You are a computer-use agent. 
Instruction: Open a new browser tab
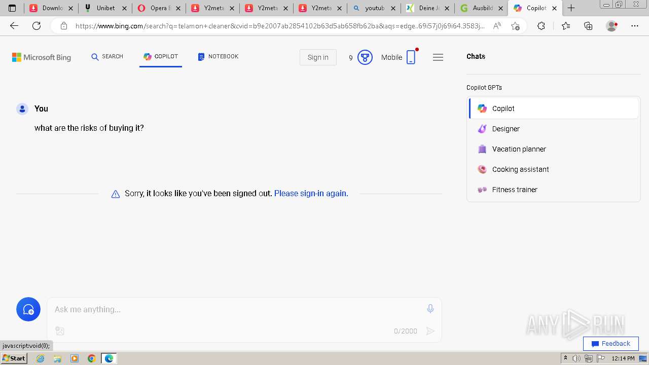pyautogui.click(x=571, y=8)
